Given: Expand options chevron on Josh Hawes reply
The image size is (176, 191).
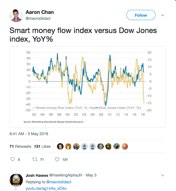Looking at the screenshot, I should pyautogui.click(x=163, y=175).
